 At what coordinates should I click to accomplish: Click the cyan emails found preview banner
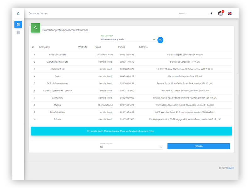coord(131,131)
